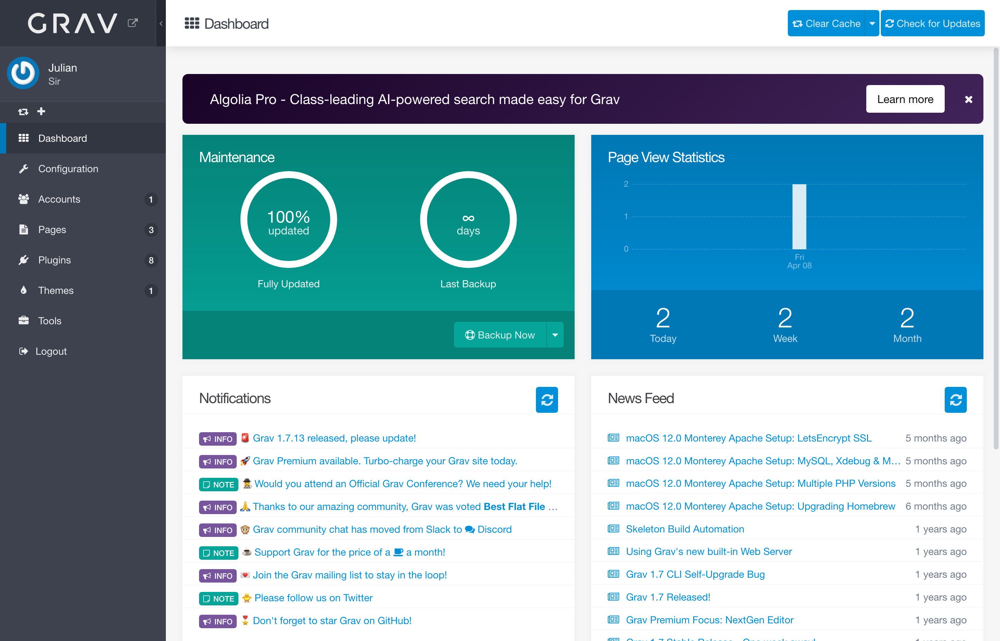Image resolution: width=1000 pixels, height=641 pixels.
Task: Open the Tools menu item
Action: click(x=83, y=320)
